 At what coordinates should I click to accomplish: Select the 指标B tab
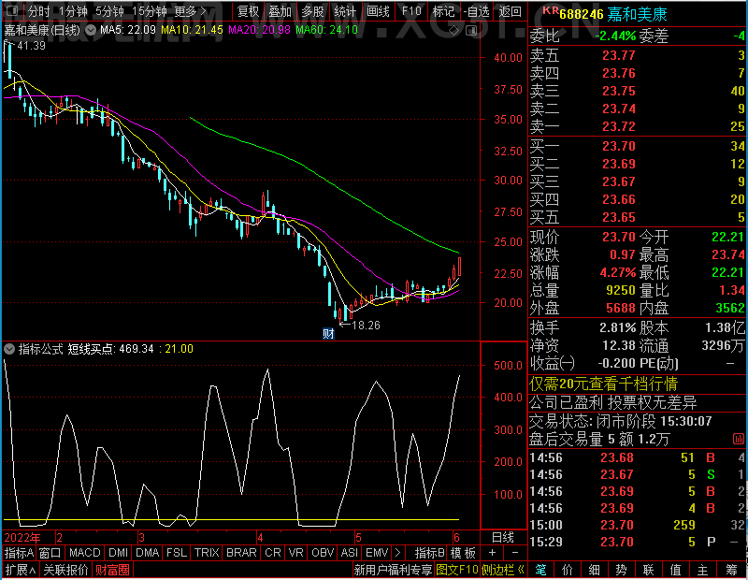[x=430, y=553]
